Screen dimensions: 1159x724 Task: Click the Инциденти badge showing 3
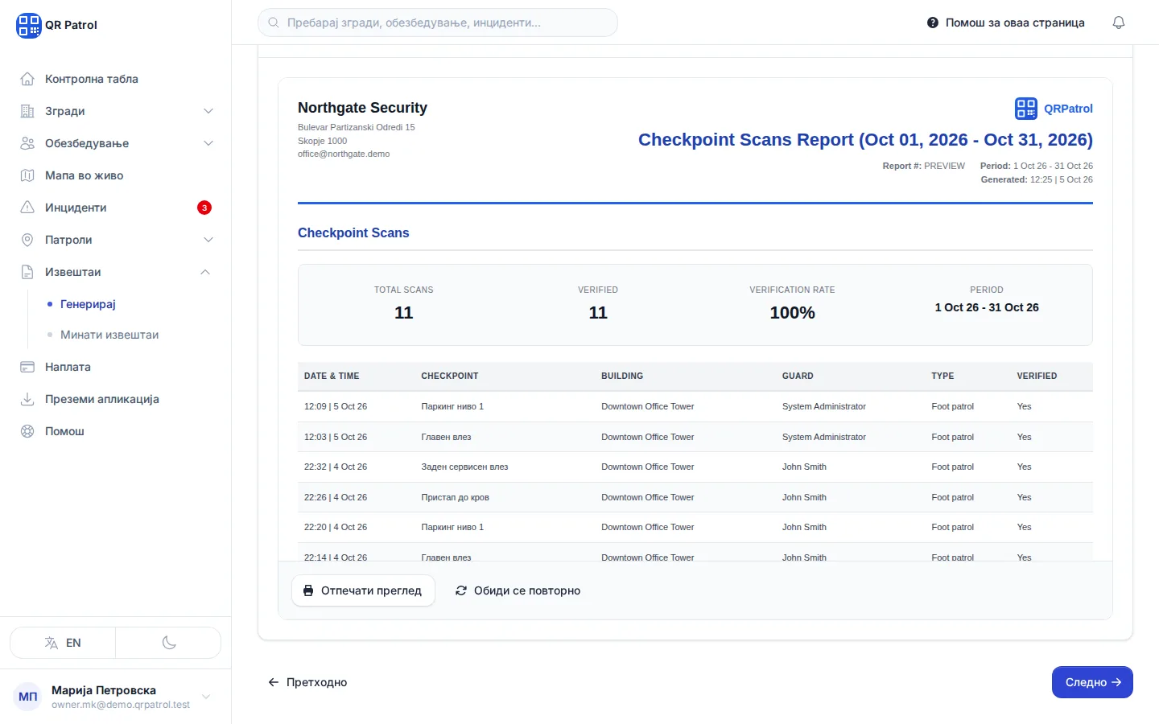[x=204, y=208]
